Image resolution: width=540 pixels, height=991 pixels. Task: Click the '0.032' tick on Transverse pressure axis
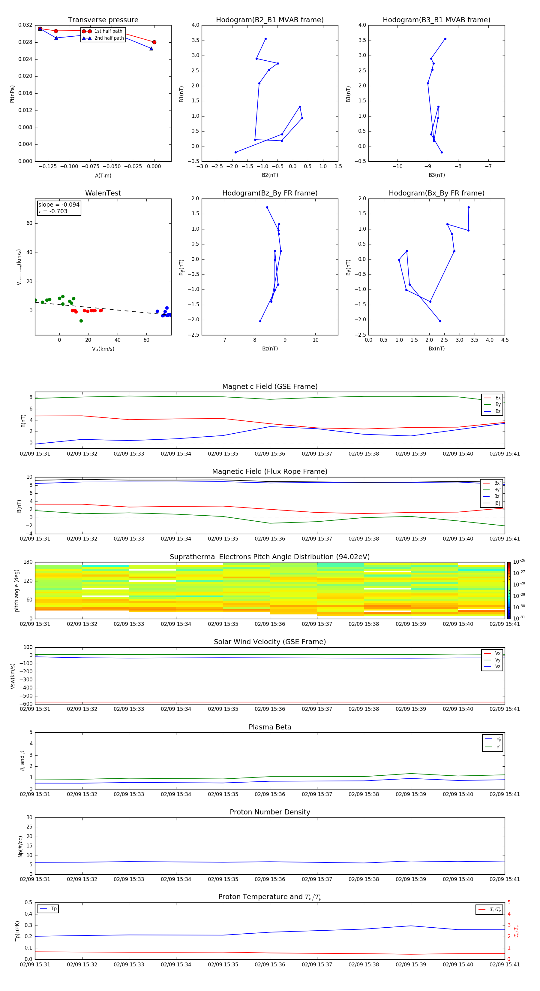click(x=25, y=26)
